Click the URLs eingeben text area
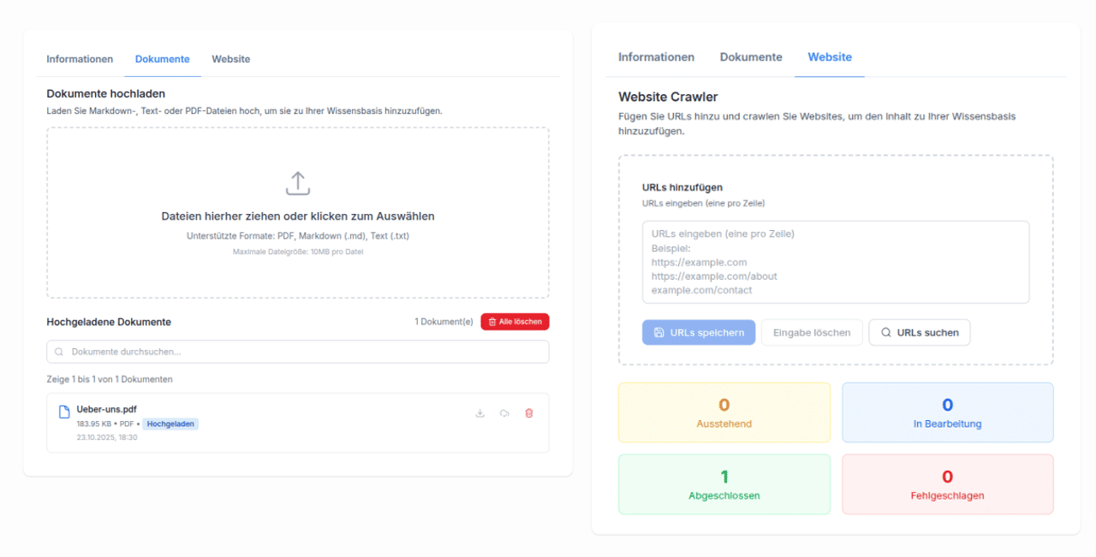 click(835, 261)
